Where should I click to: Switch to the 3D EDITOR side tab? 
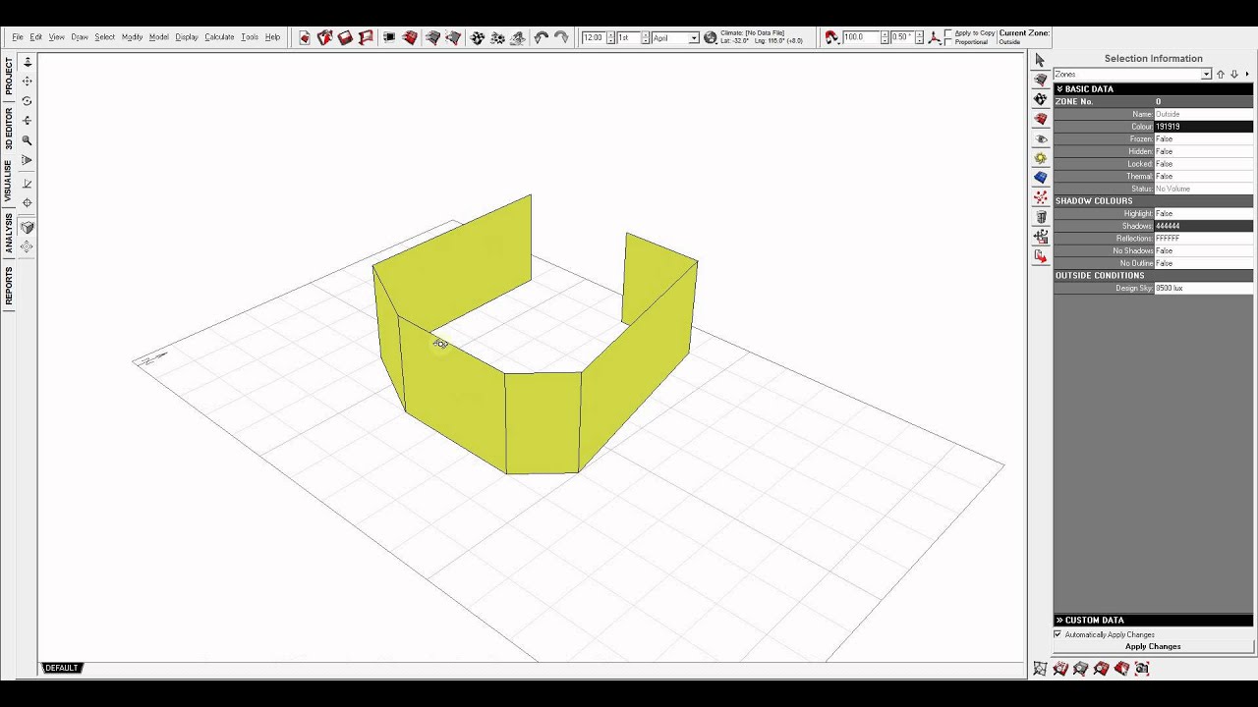[x=9, y=128]
